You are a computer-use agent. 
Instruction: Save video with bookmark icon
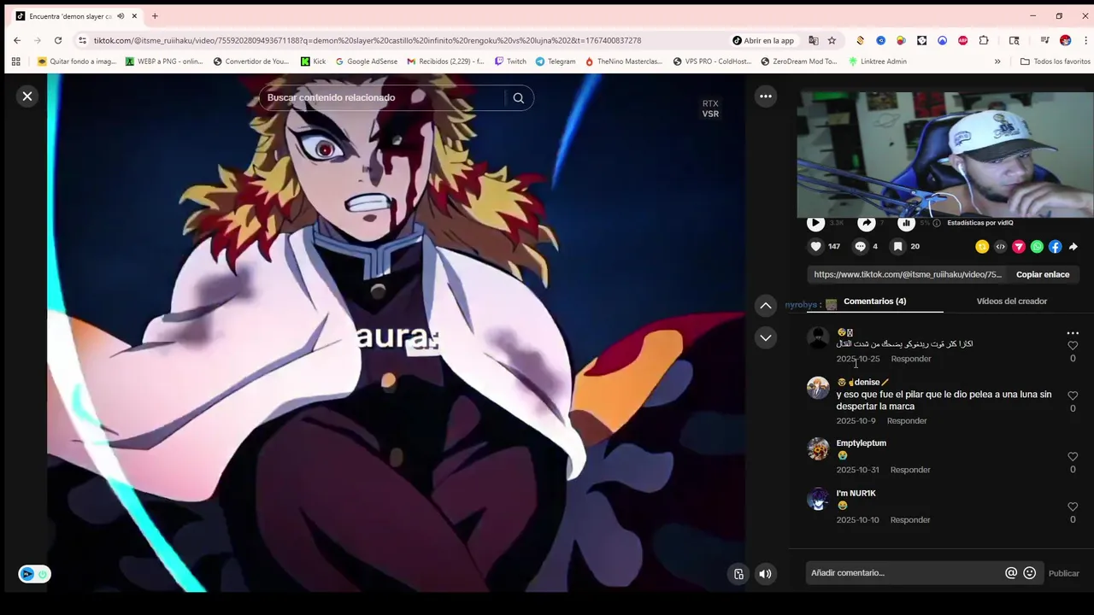897,246
